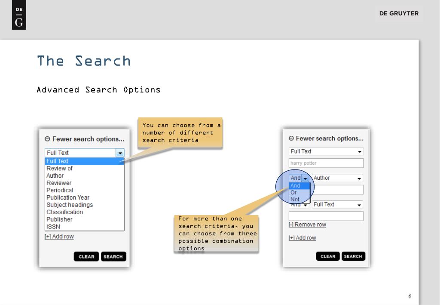Screen dimensions: 440x305
Task: Click the De Gruyter DG logo
Action: (19, 15)
